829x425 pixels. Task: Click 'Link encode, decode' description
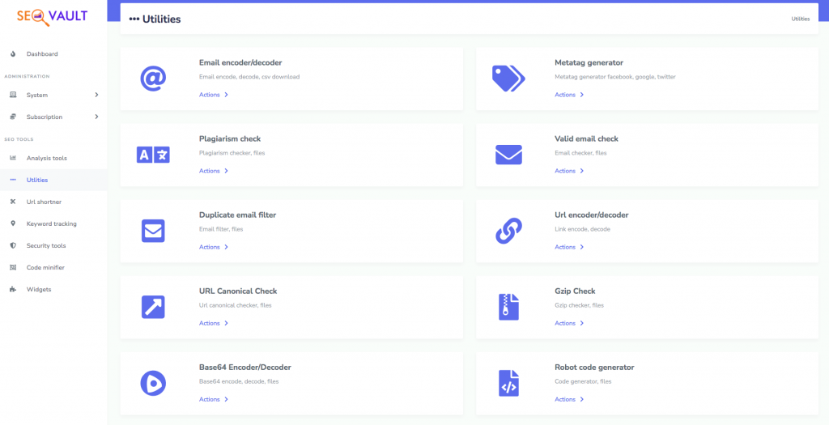point(582,229)
